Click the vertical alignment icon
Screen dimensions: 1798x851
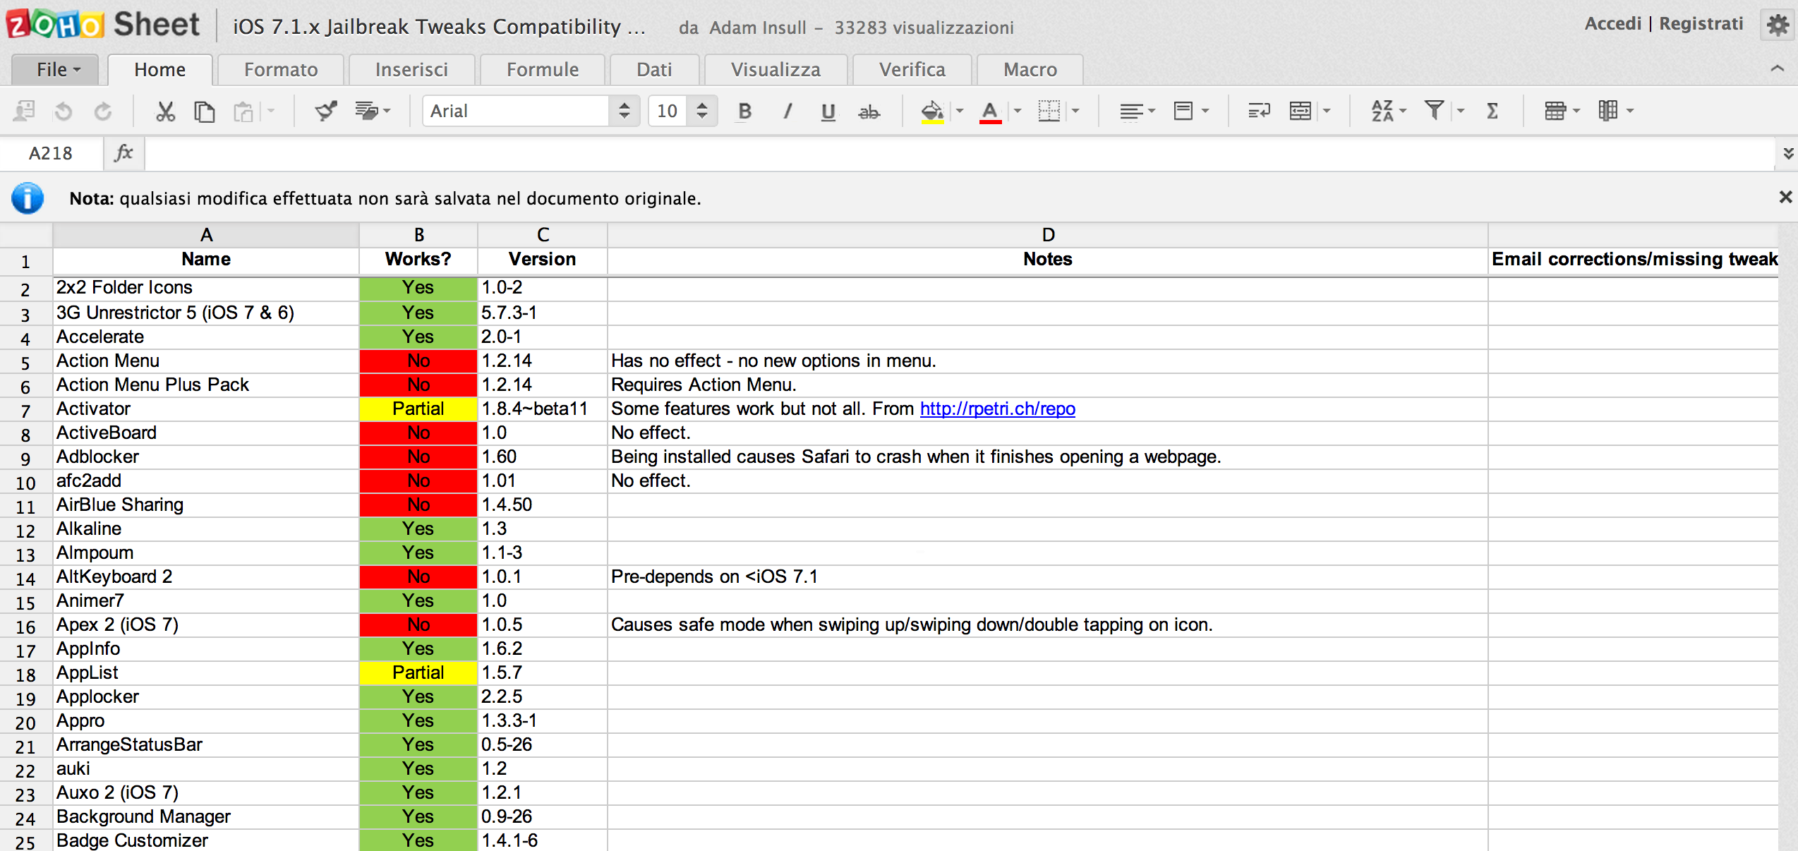click(1183, 111)
